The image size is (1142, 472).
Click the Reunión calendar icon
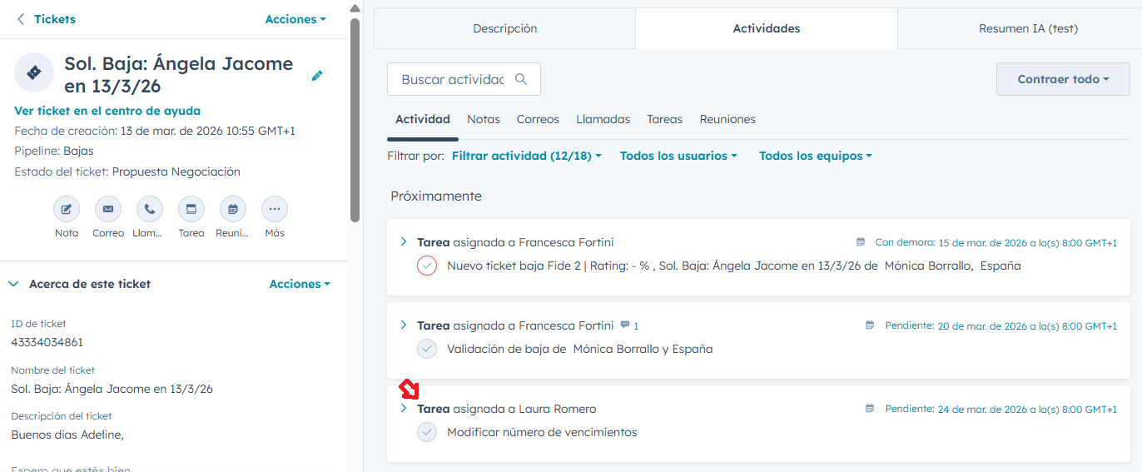point(233,209)
